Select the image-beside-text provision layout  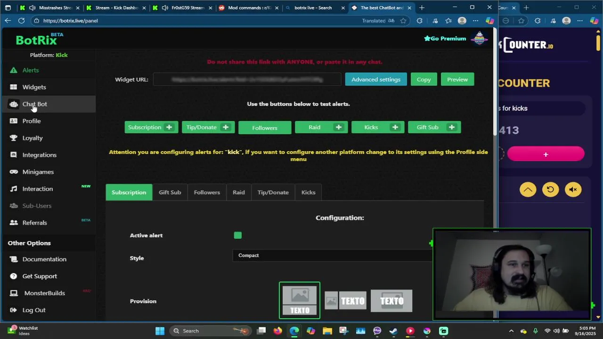pyautogui.click(x=346, y=301)
